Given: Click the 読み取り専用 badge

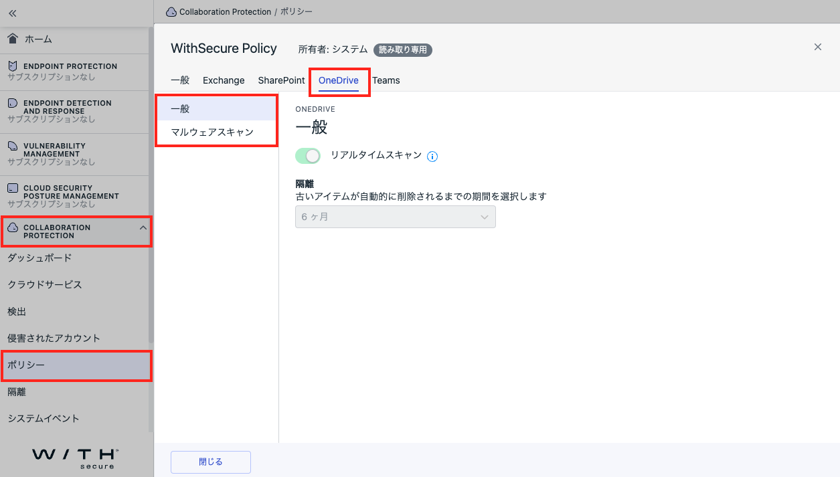Looking at the screenshot, I should [403, 50].
